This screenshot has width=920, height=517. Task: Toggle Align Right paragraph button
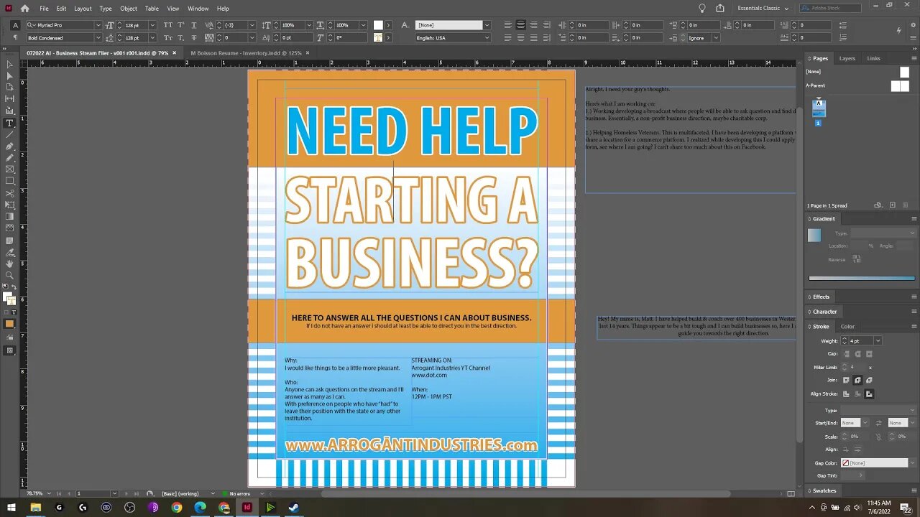click(x=533, y=25)
